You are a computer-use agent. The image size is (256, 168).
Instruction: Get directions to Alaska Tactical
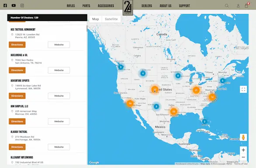[x=17, y=147]
